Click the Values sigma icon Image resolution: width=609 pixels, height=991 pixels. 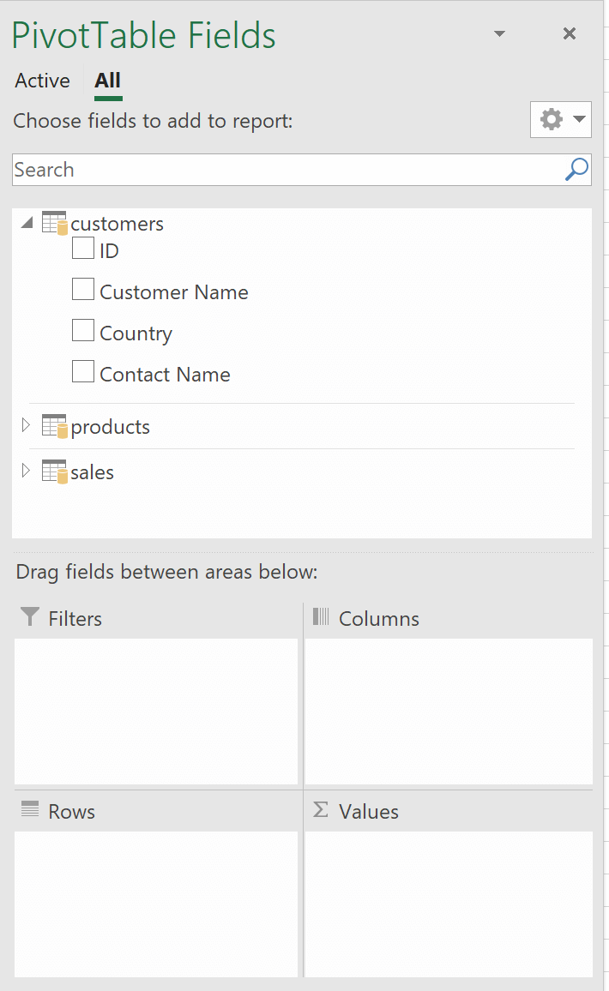tap(321, 811)
